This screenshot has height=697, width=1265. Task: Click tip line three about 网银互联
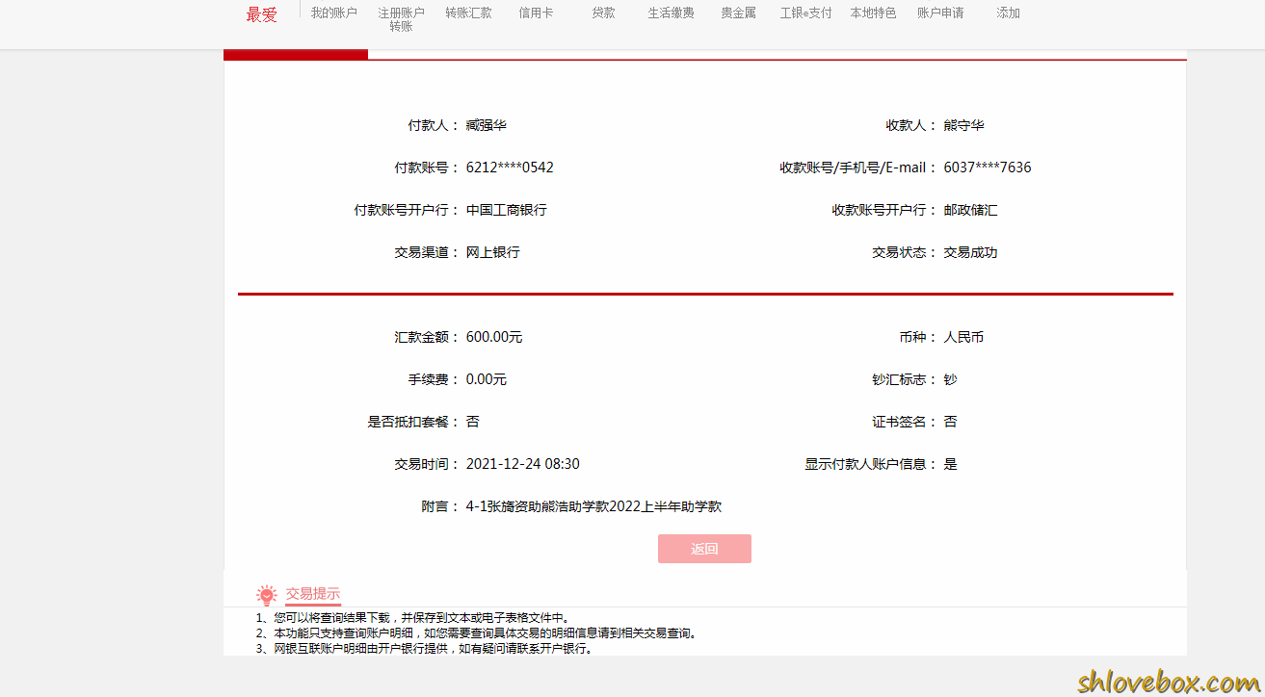425,649
